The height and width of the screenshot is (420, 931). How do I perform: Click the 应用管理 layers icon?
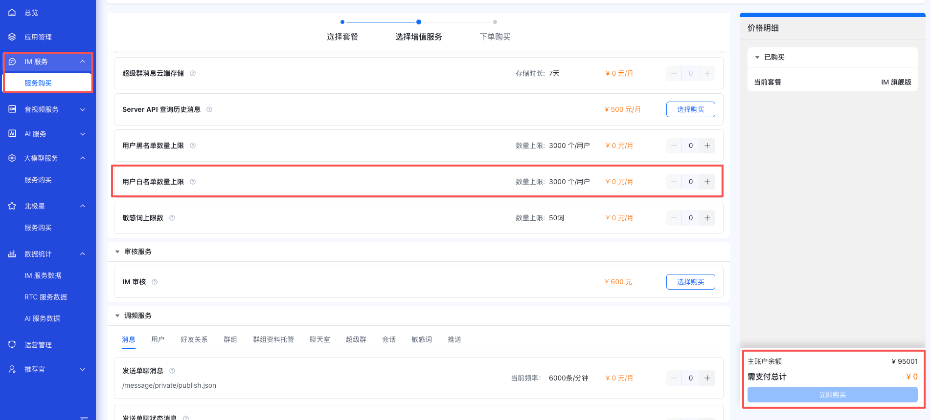[12, 37]
